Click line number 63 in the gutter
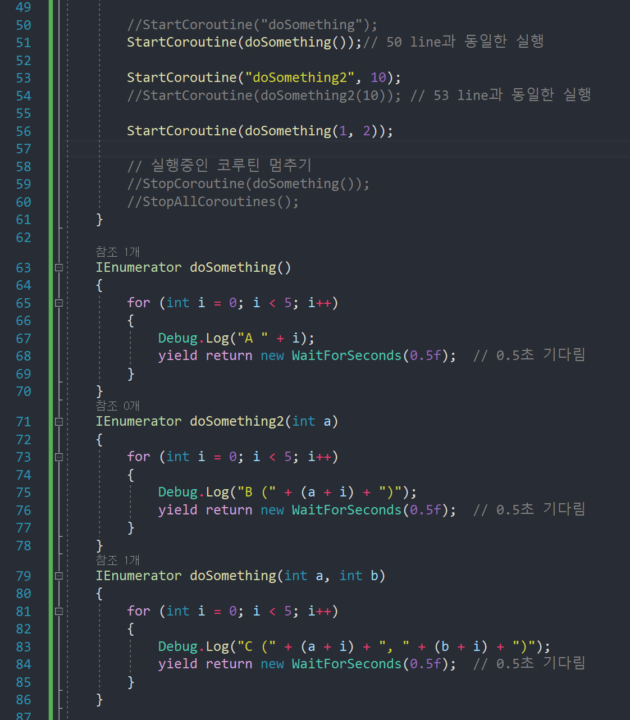630x720 pixels. (x=24, y=268)
